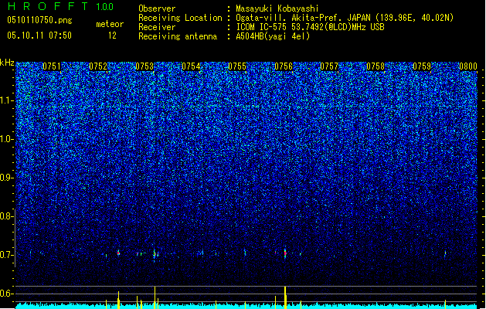The width and height of the screenshot is (486, 309).
Task: Click the meteor echo just before 0759
Action: point(445,253)
